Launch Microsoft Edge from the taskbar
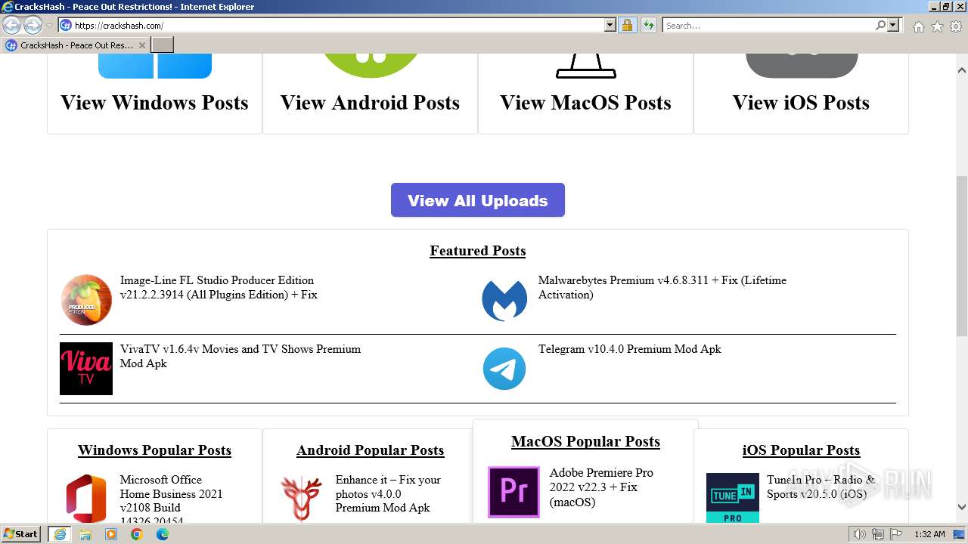 tap(163, 534)
